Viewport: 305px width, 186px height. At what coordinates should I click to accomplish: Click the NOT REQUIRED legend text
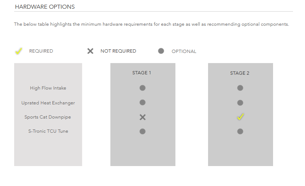pos(118,51)
